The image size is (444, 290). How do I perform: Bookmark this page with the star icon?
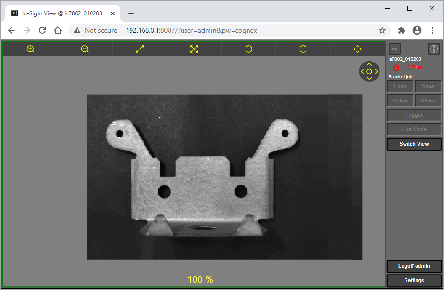382,30
